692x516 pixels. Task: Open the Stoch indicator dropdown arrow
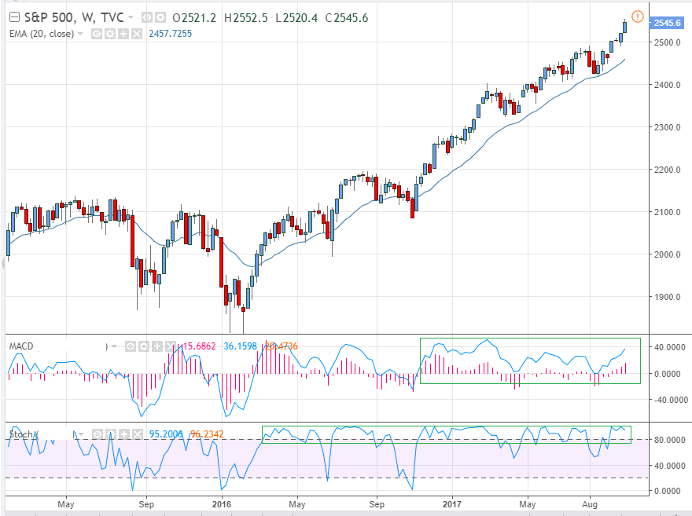tap(81, 434)
